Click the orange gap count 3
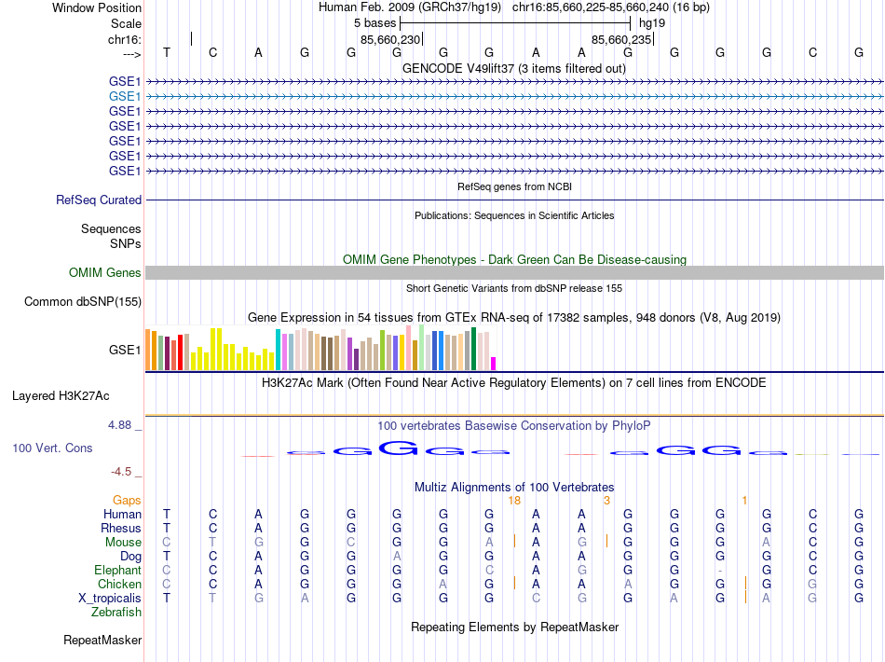The image size is (885, 662). (x=606, y=501)
